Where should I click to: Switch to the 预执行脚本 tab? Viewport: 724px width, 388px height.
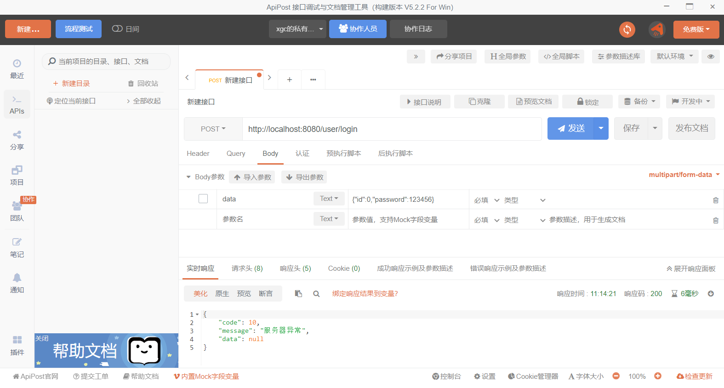click(344, 154)
